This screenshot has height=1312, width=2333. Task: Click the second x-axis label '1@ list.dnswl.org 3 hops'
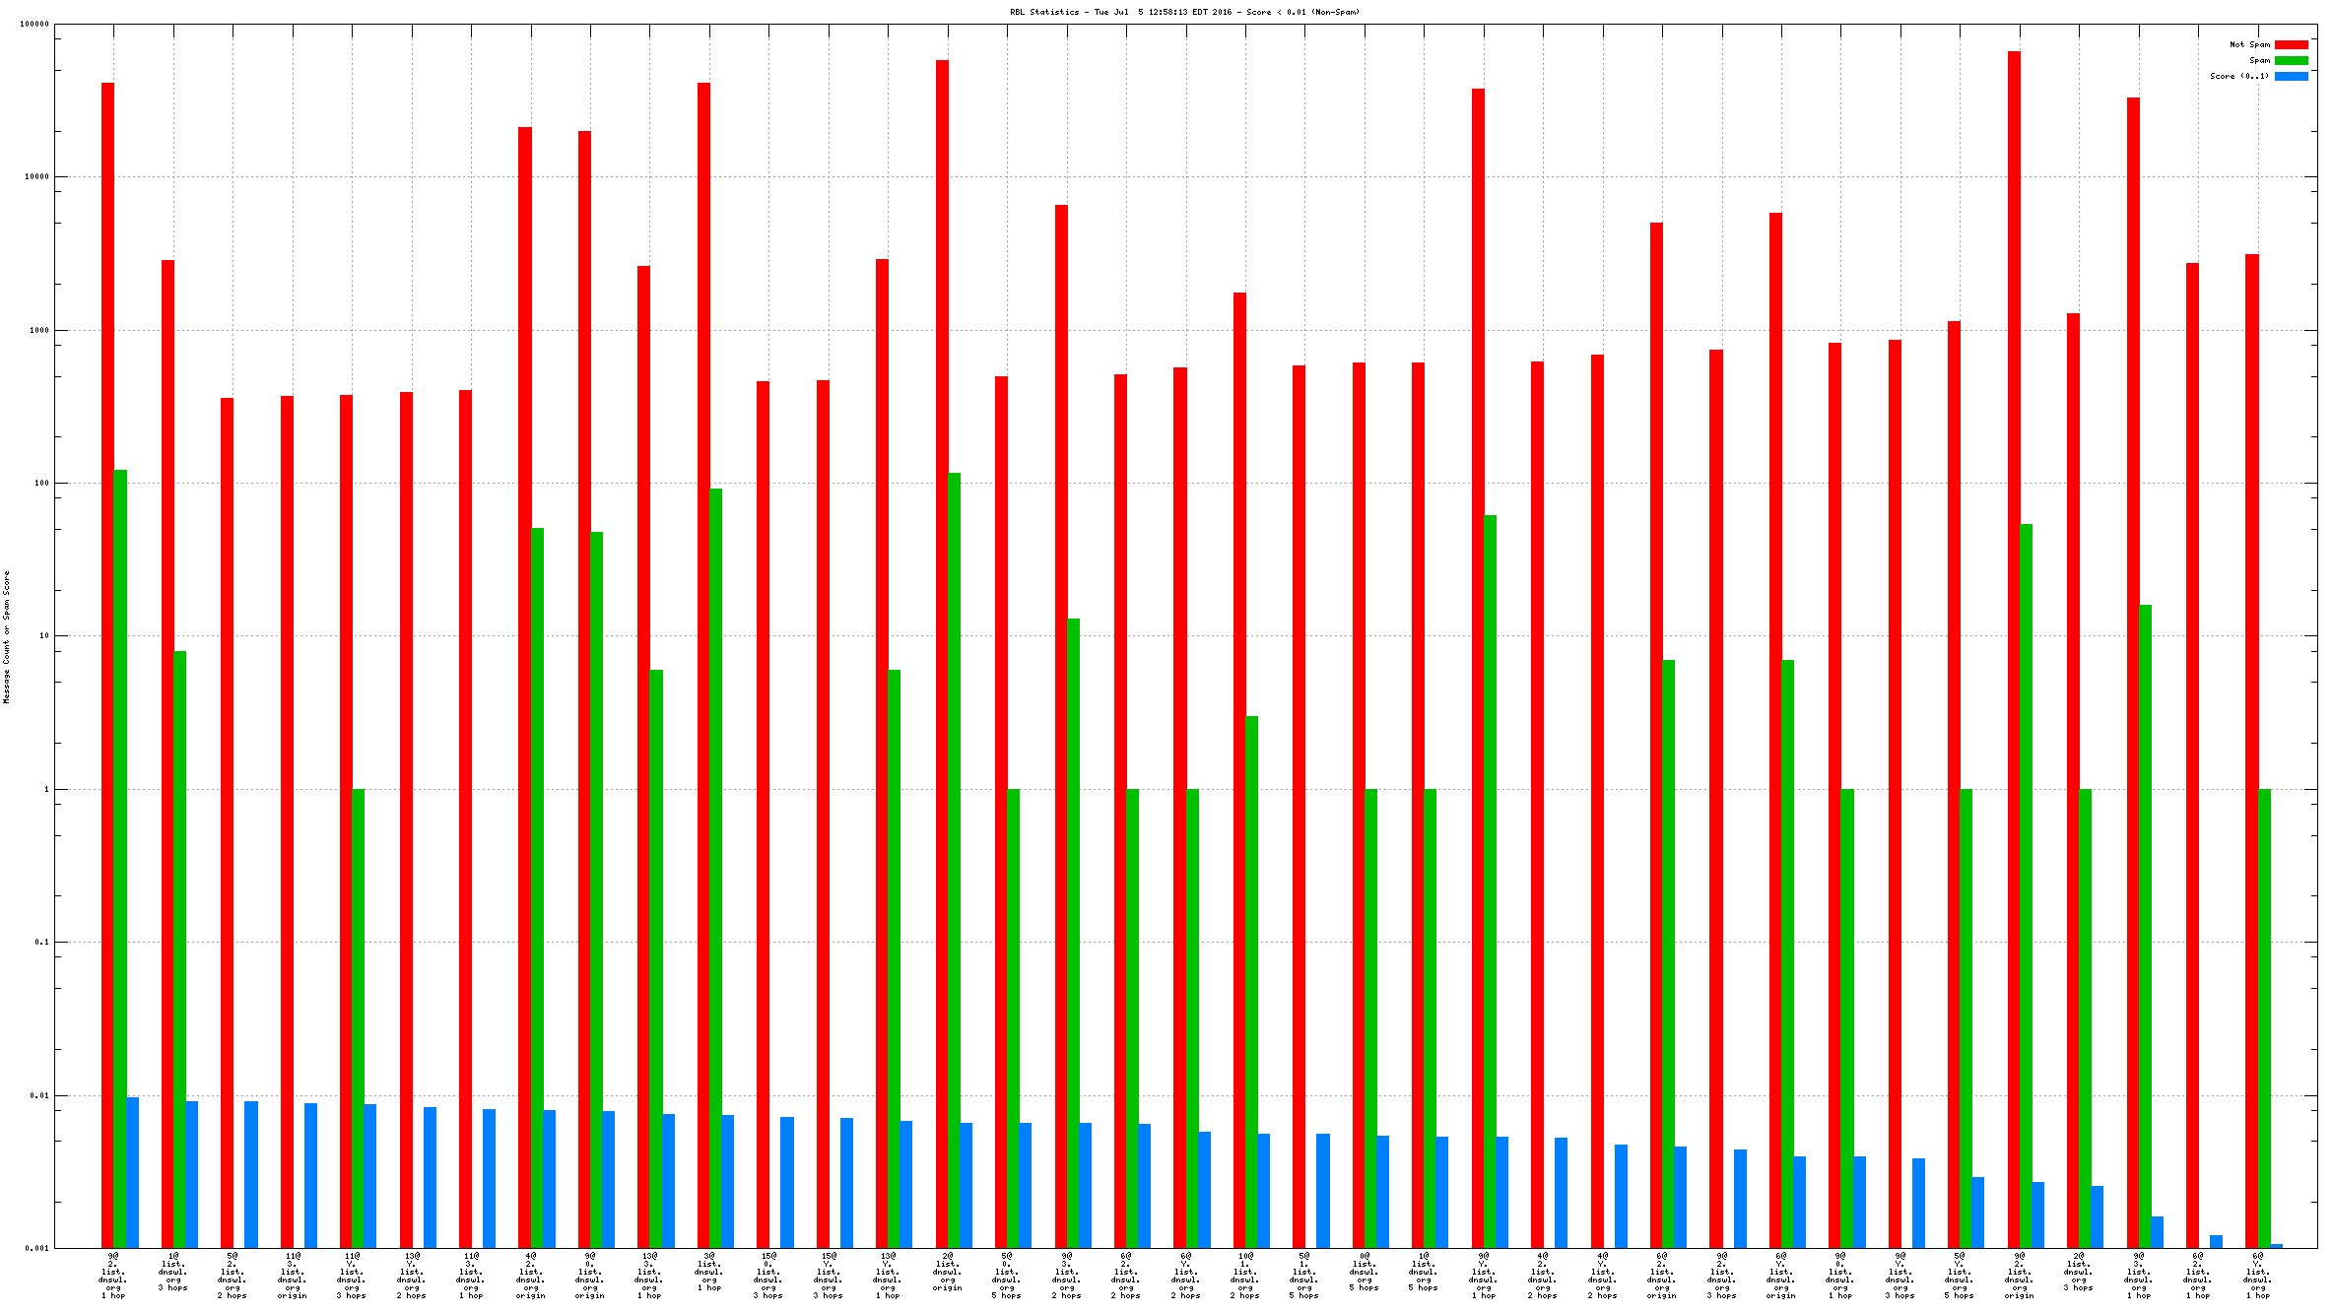pos(173,1272)
